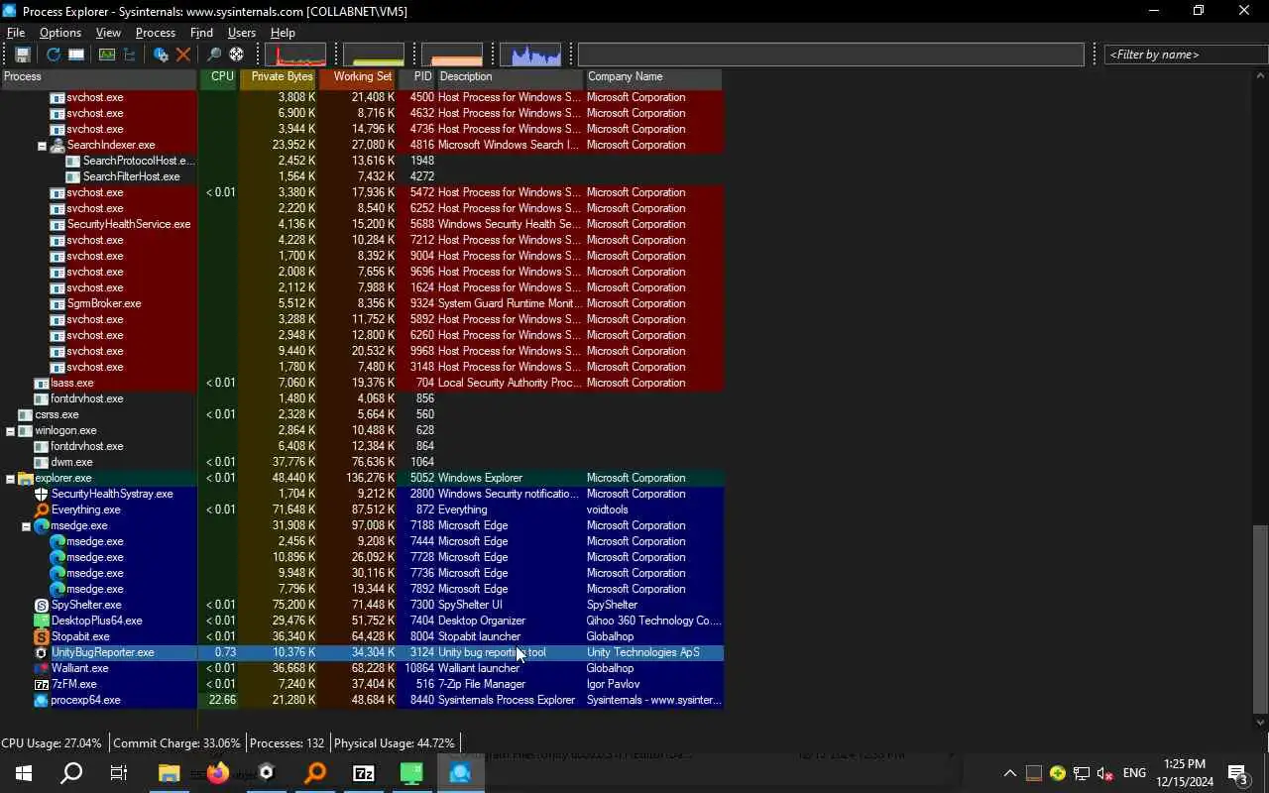Click Physical Usage in the status bar

395,743
